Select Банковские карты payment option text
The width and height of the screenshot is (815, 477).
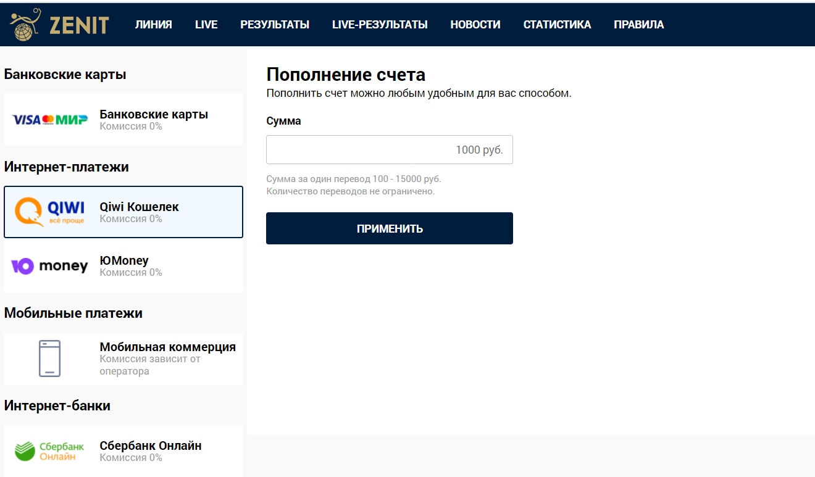tap(154, 114)
